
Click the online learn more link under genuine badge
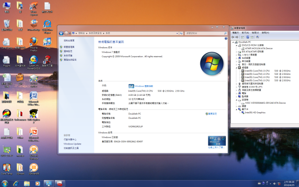(x=216, y=148)
